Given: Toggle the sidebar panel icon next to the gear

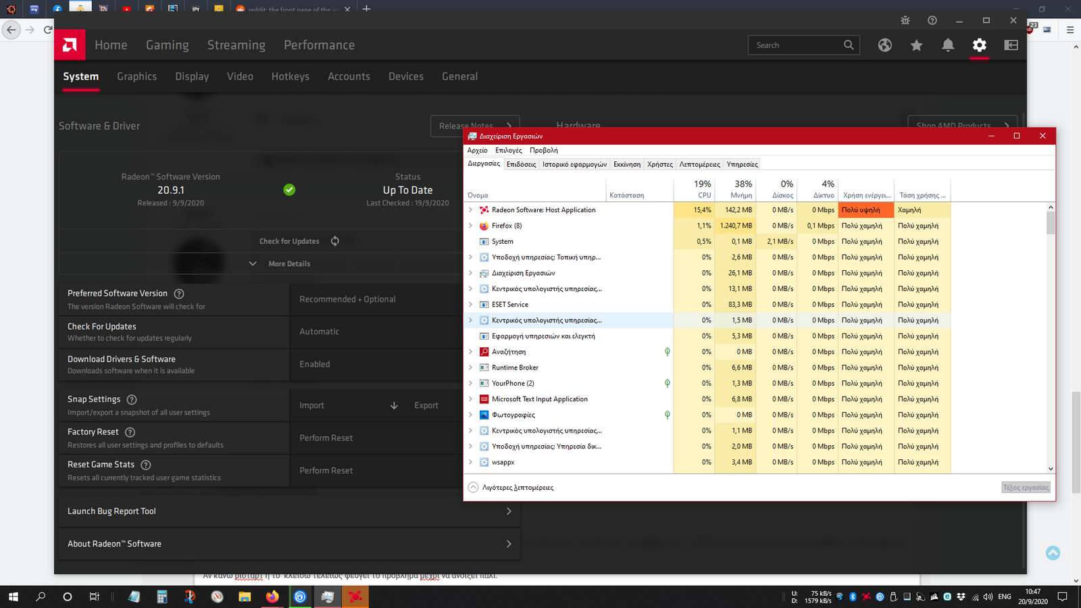Looking at the screenshot, I should coord(1011,45).
